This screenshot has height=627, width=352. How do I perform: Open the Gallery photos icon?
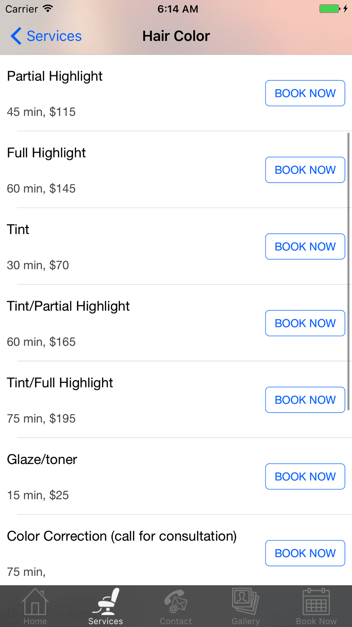tap(246, 602)
